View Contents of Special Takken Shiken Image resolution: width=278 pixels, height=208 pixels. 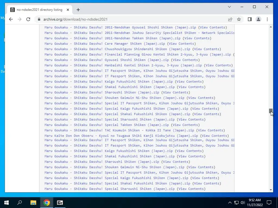click(185, 125)
